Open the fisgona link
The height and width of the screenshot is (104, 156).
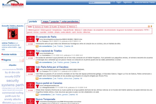(7, 60)
